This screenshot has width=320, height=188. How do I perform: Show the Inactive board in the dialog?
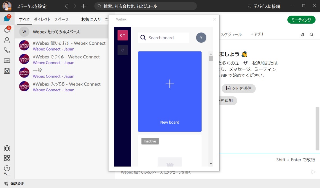click(150, 141)
